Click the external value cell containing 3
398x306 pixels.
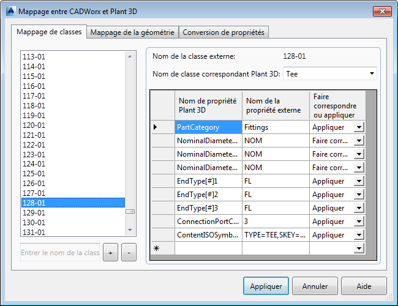(276, 222)
